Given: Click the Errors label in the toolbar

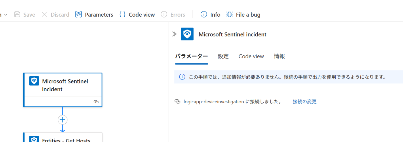Looking at the screenshot, I should [x=178, y=15].
